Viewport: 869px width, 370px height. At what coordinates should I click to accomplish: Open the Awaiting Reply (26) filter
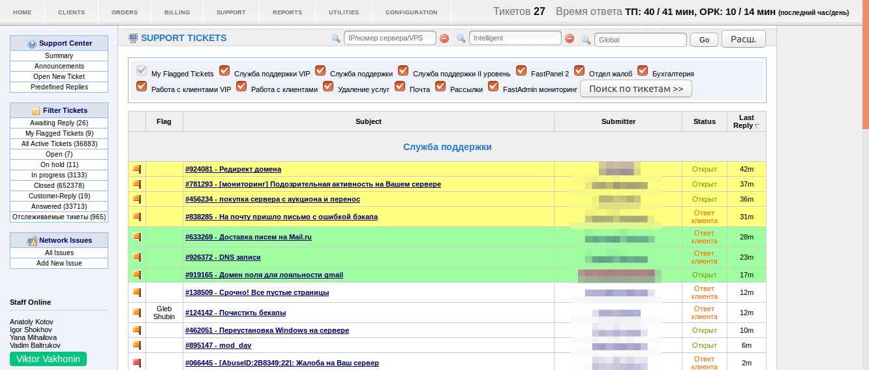coord(59,123)
